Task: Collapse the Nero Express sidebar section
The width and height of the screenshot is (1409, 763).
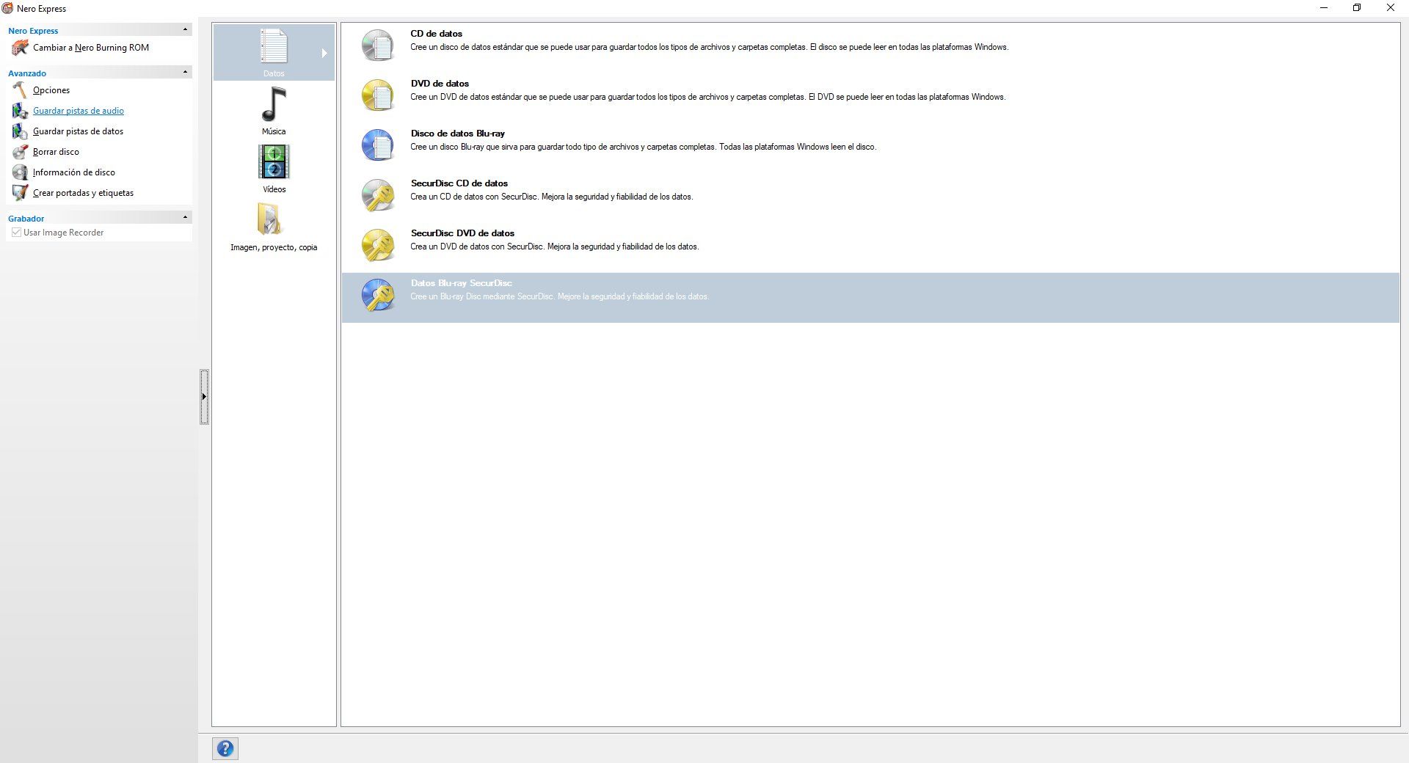Action: [185, 30]
